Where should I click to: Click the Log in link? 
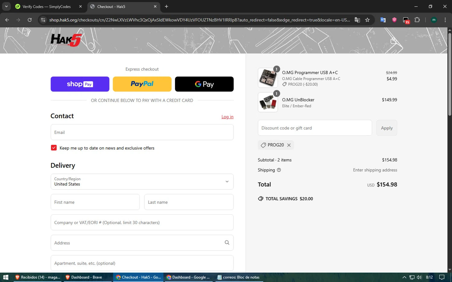[228, 117]
